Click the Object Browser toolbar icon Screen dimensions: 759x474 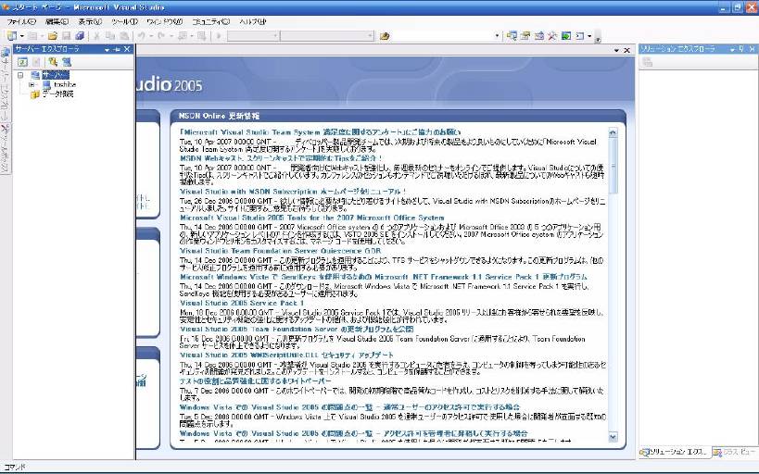coord(538,36)
